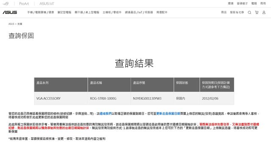The image size is (271, 153).
Task: Open the search magnifier icon
Action: (249, 12)
